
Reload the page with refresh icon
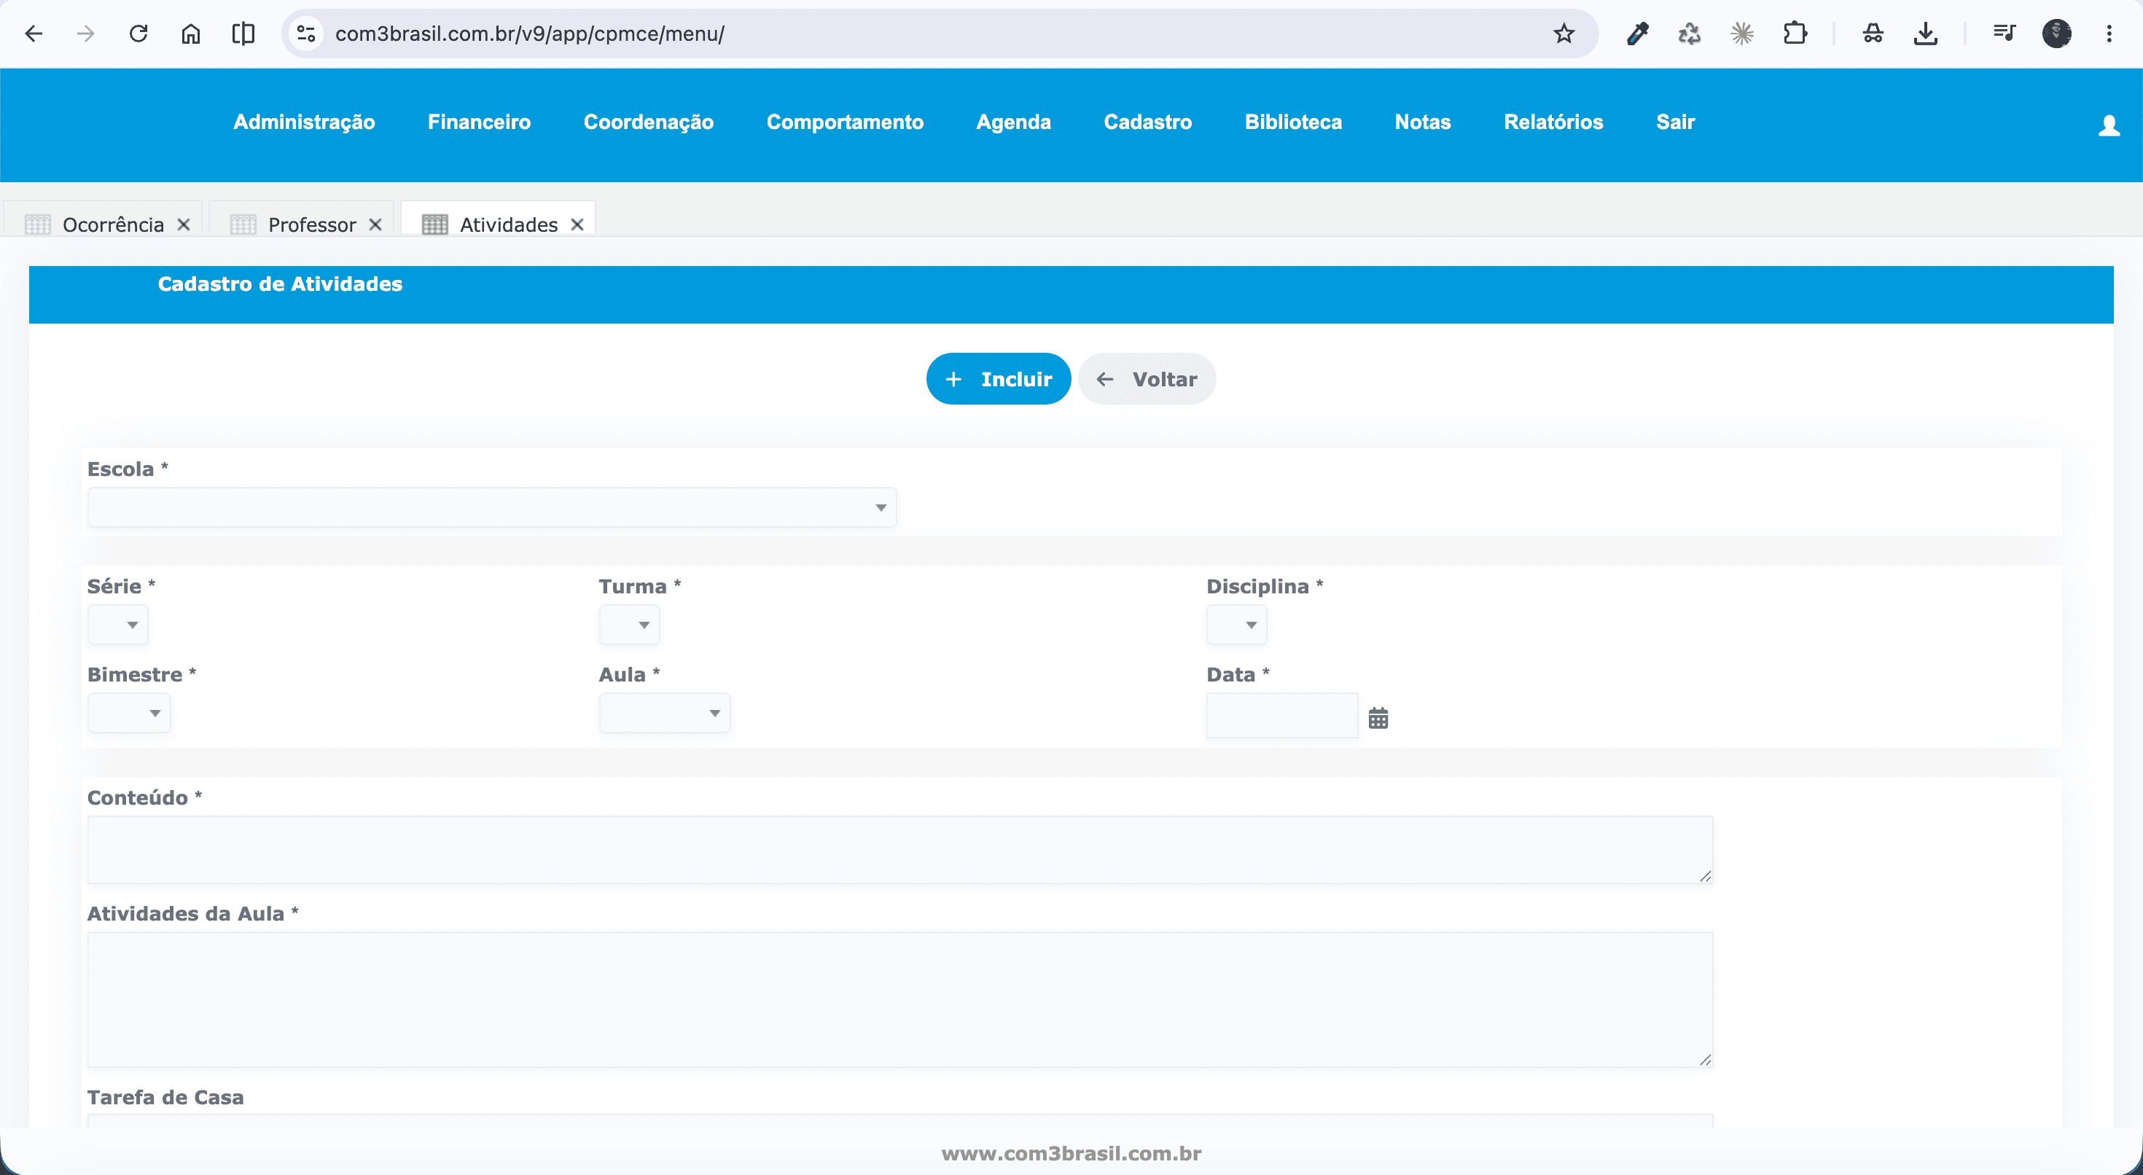pos(138,34)
